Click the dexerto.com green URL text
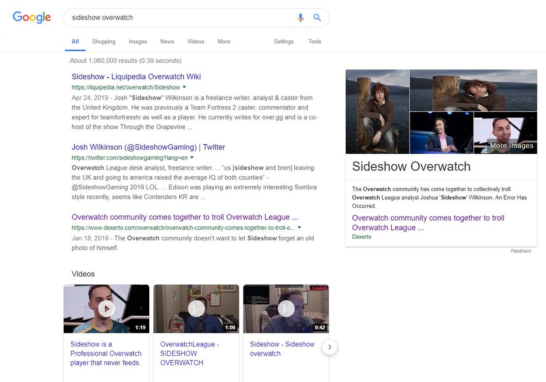 tap(183, 228)
